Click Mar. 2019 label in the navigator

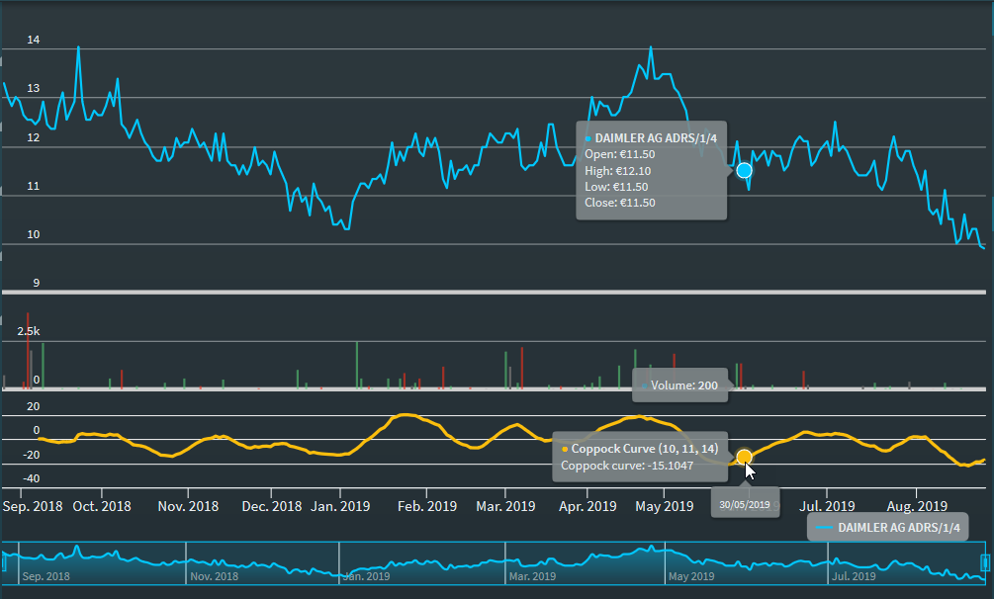click(534, 575)
